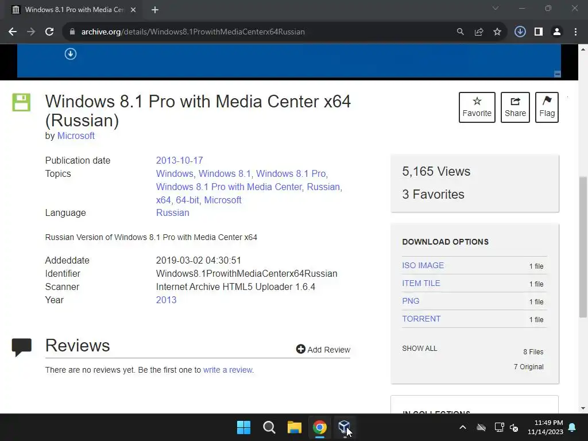
Task: Open the VirtualBox cube taskbar icon
Action: click(345, 427)
